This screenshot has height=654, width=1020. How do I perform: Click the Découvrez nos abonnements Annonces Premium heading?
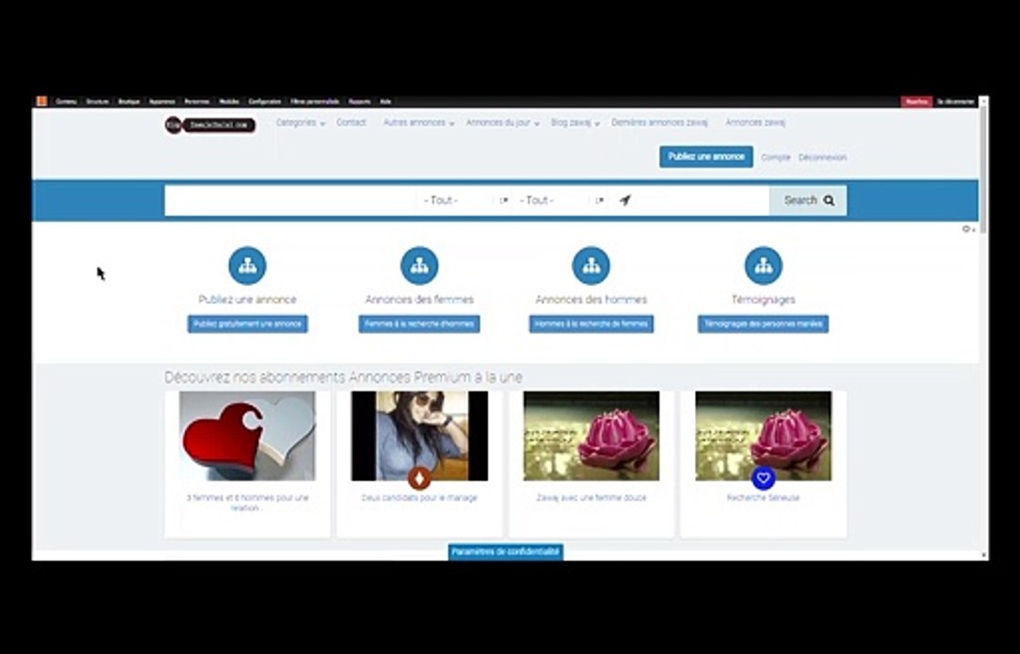(x=342, y=378)
